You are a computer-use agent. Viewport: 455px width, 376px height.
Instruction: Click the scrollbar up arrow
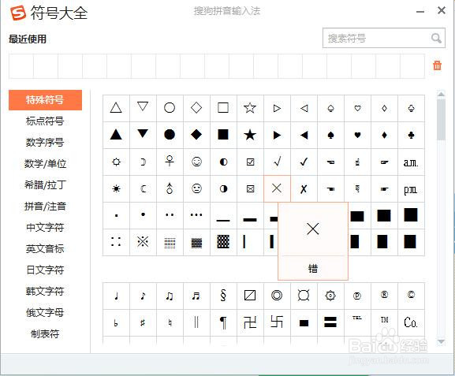[441, 94]
